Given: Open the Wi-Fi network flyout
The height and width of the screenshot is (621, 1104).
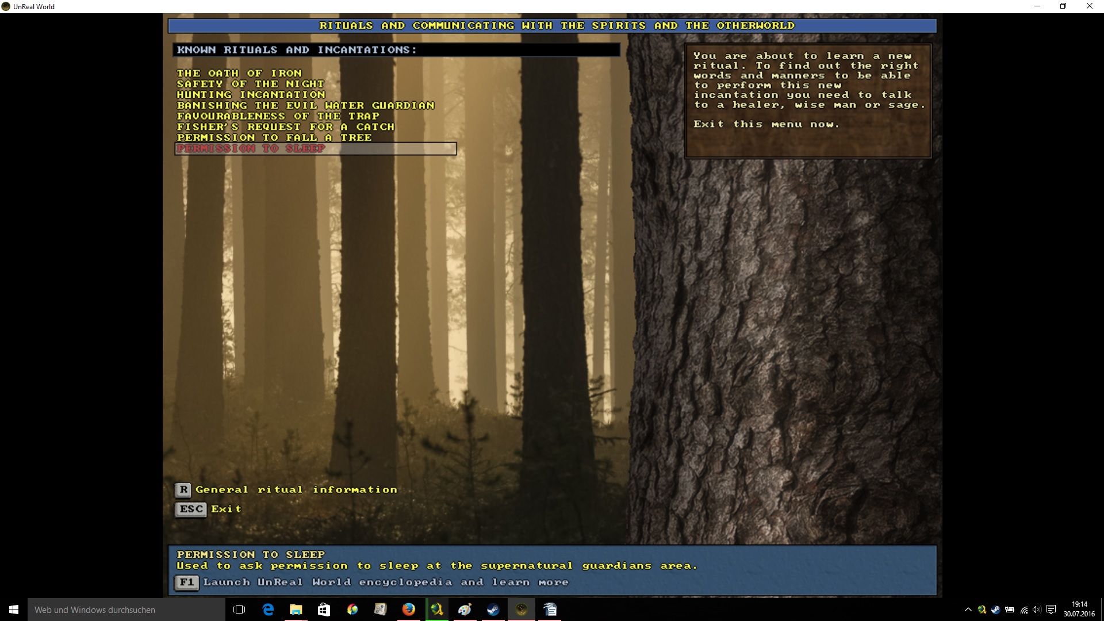Looking at the screenshot, I should pyautogui.click(x=1024, y=609).
